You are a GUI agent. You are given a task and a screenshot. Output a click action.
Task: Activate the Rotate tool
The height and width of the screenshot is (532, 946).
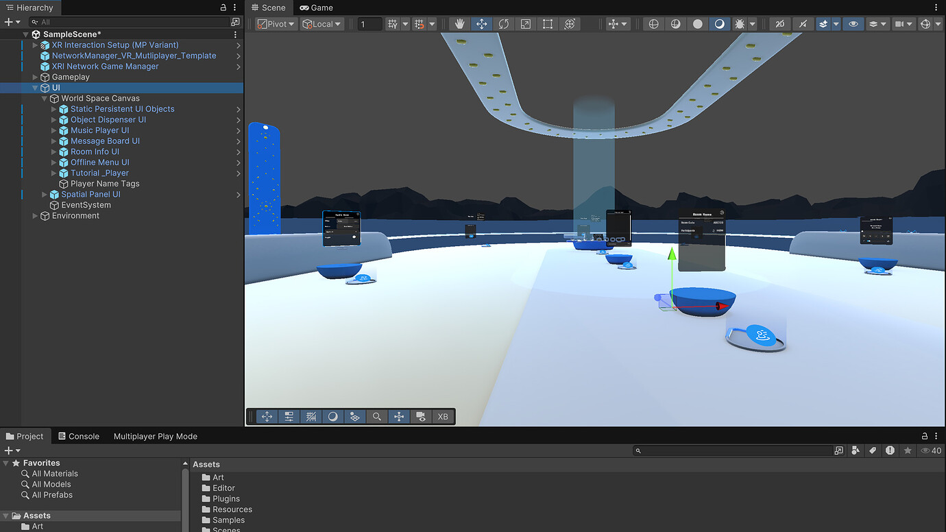(x=505, y=23)
